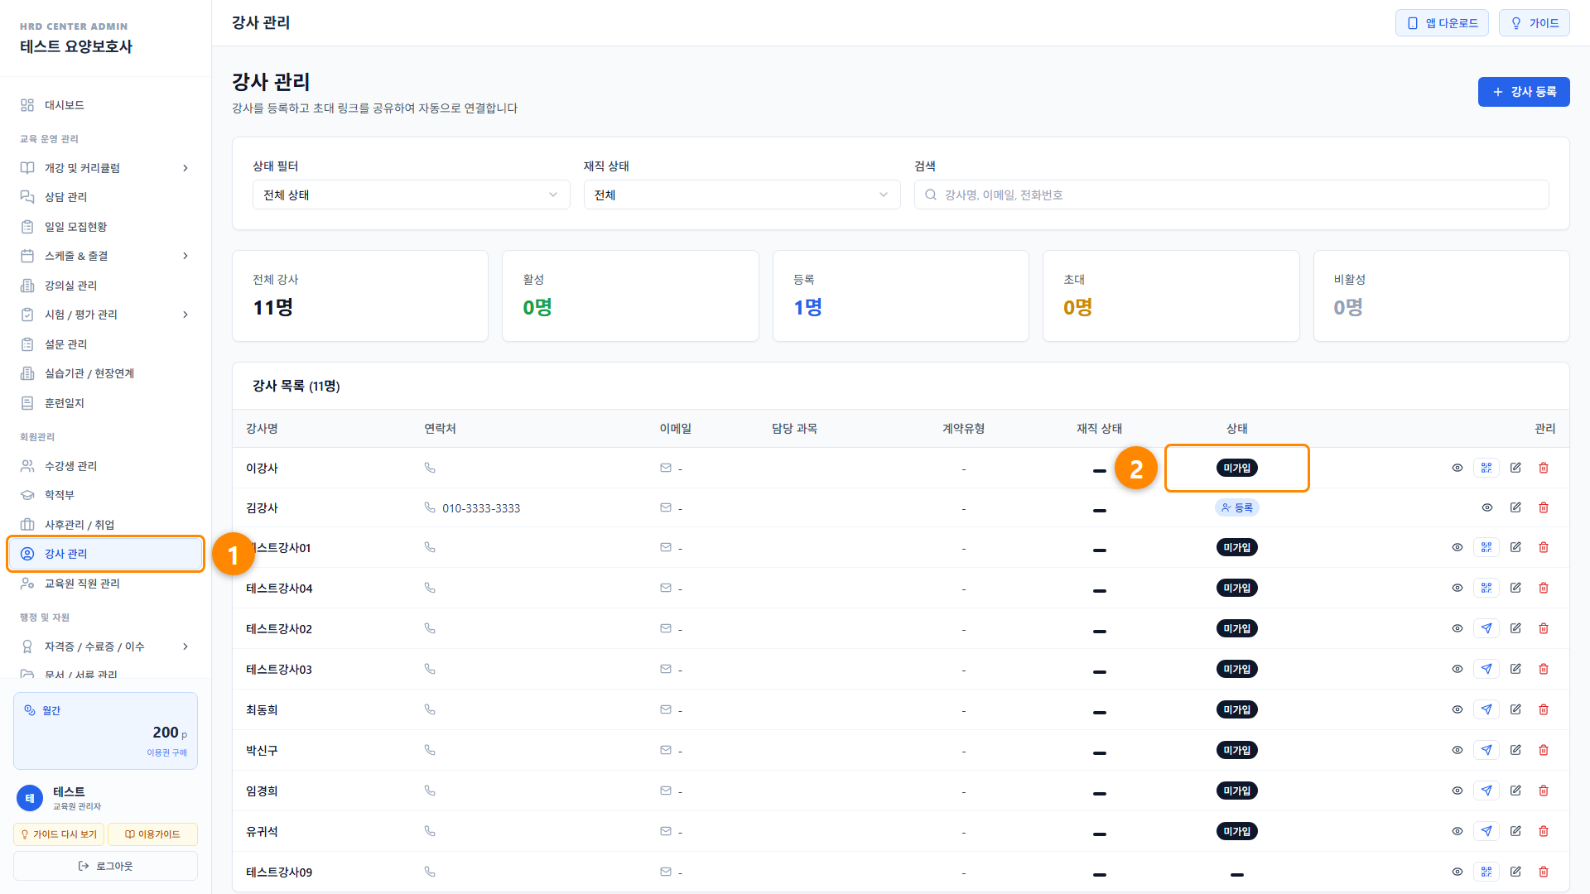Viewport: 1590px width, 894px height.
Task: Click 미가입 badge for 테스트강사01
Action: pos(1236,547)
